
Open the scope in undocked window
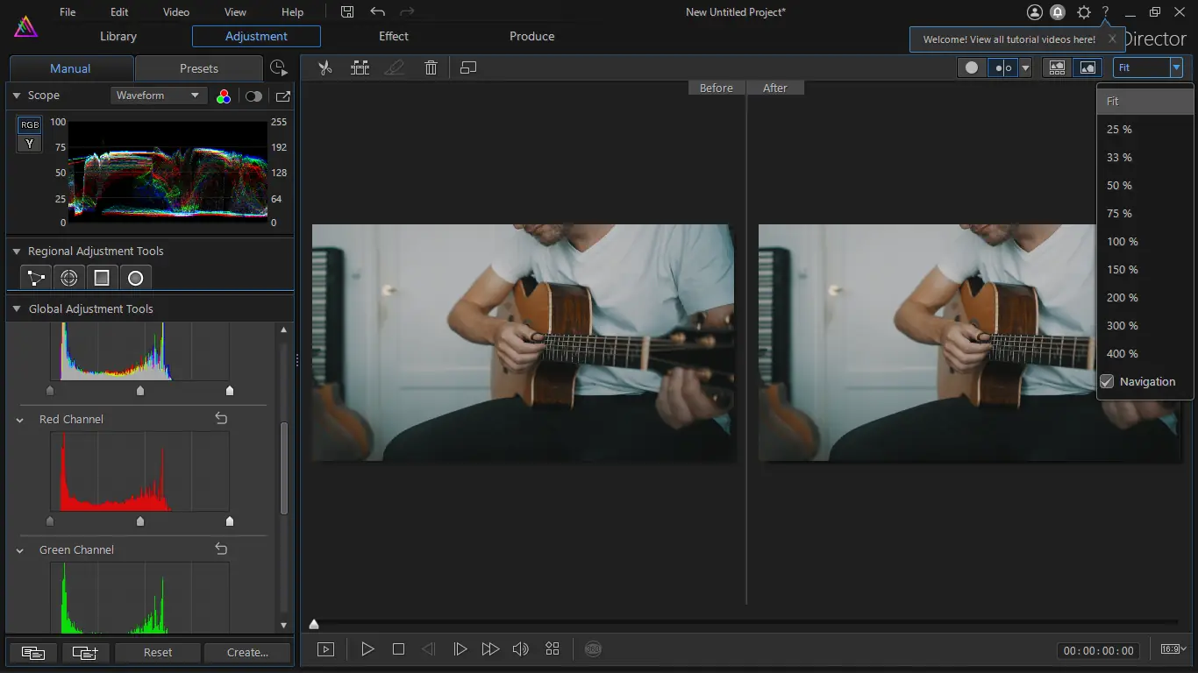point(282,96)
